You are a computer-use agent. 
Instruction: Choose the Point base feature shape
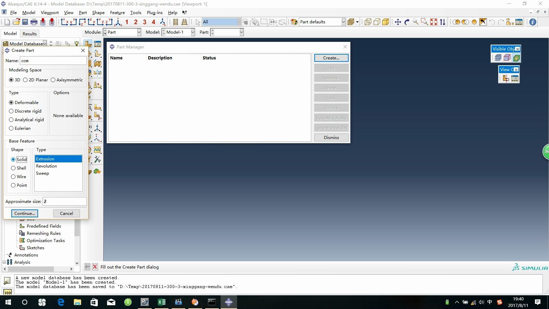coord(19,185)
